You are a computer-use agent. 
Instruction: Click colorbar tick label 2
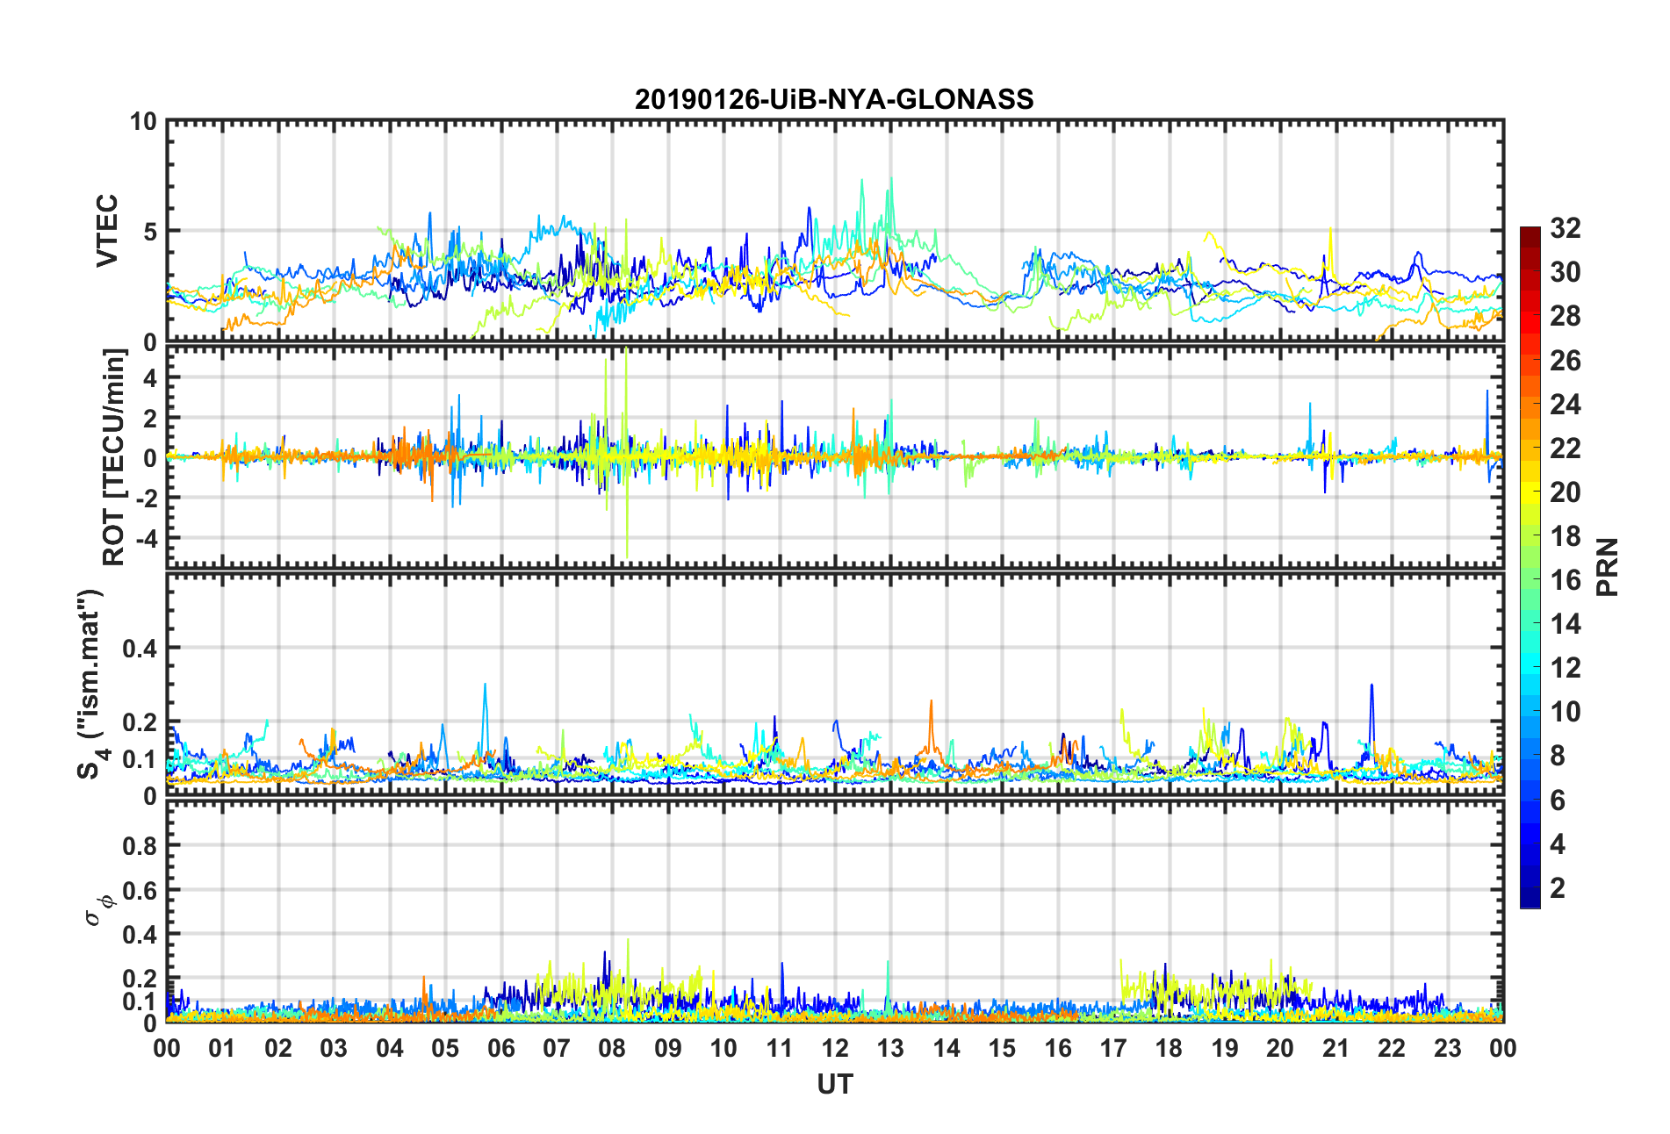(x=1558, y=887)
